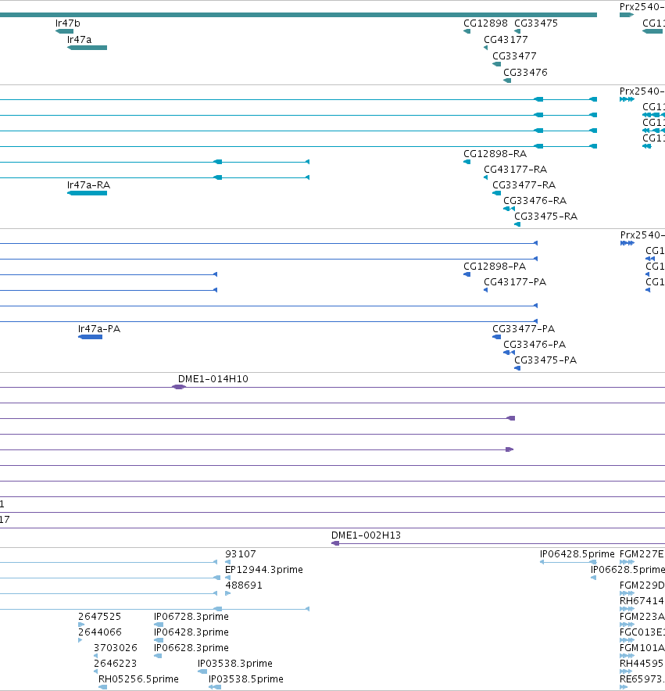Open the CG33476 gene feature
The width and height of the screenshot is (665, 691).
point(507,81)
